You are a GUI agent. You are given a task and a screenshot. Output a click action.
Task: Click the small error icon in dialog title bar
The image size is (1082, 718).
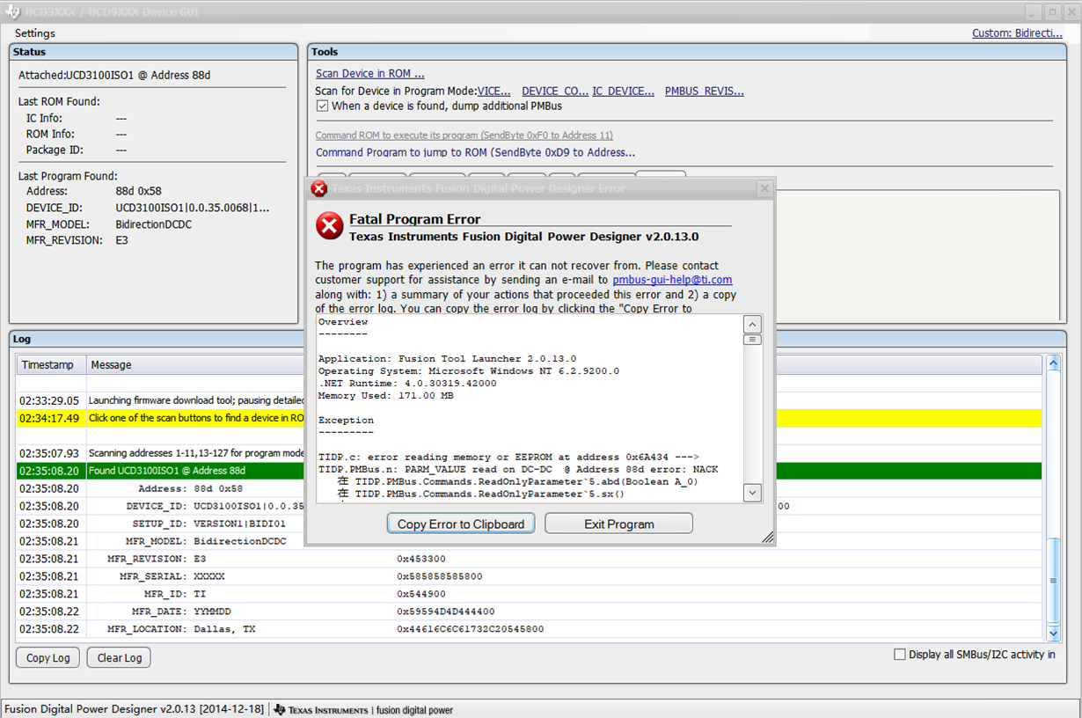coord(319,188)
